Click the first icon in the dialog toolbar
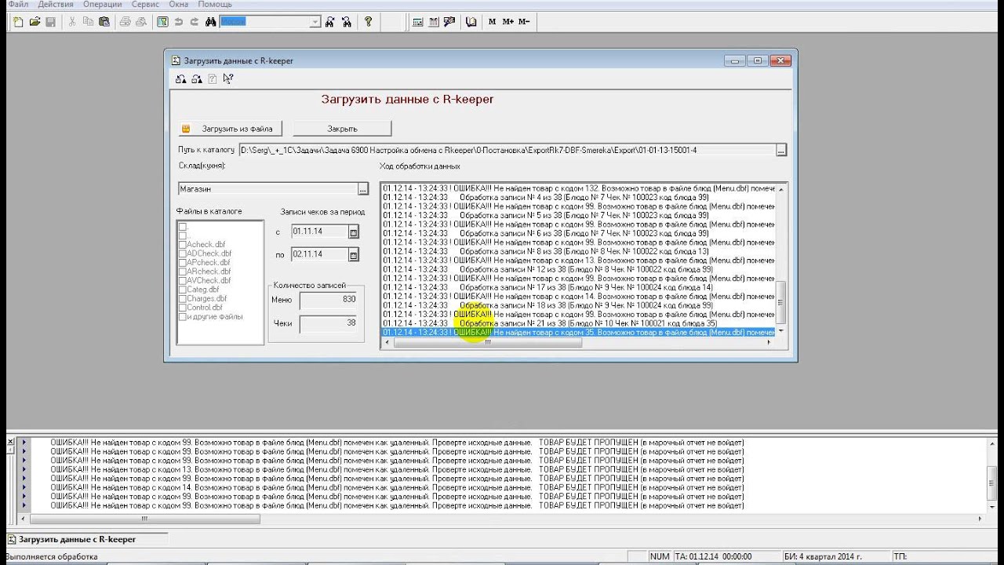The width and height of the screenshot is (1004, 565). [x=180, y=78]
